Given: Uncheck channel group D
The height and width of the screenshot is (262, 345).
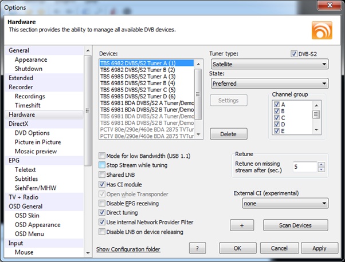Looking at the screenshot, I should coord(277,124).
